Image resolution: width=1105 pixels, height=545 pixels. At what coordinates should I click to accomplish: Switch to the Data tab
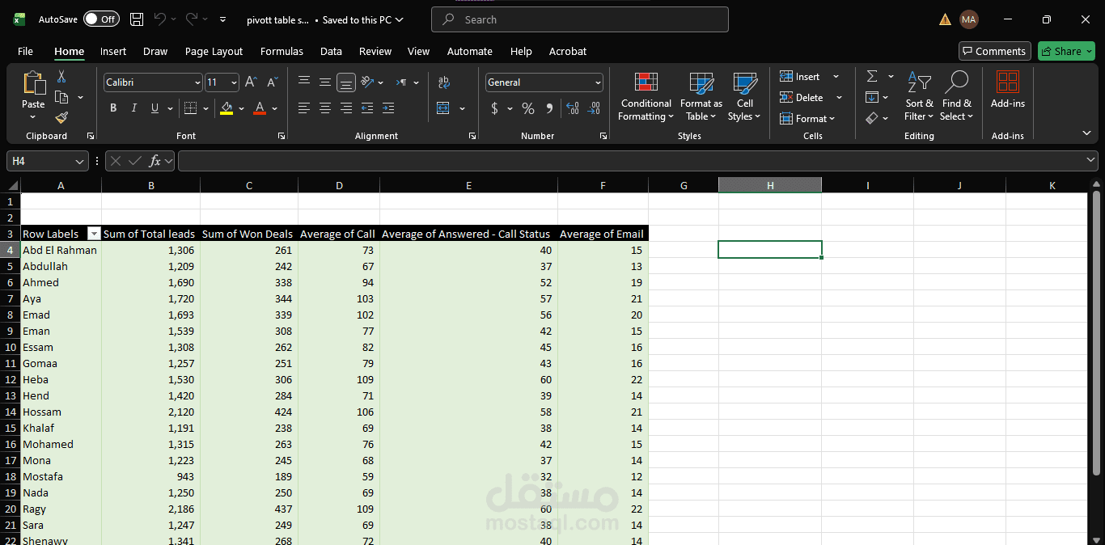[331, 51]
